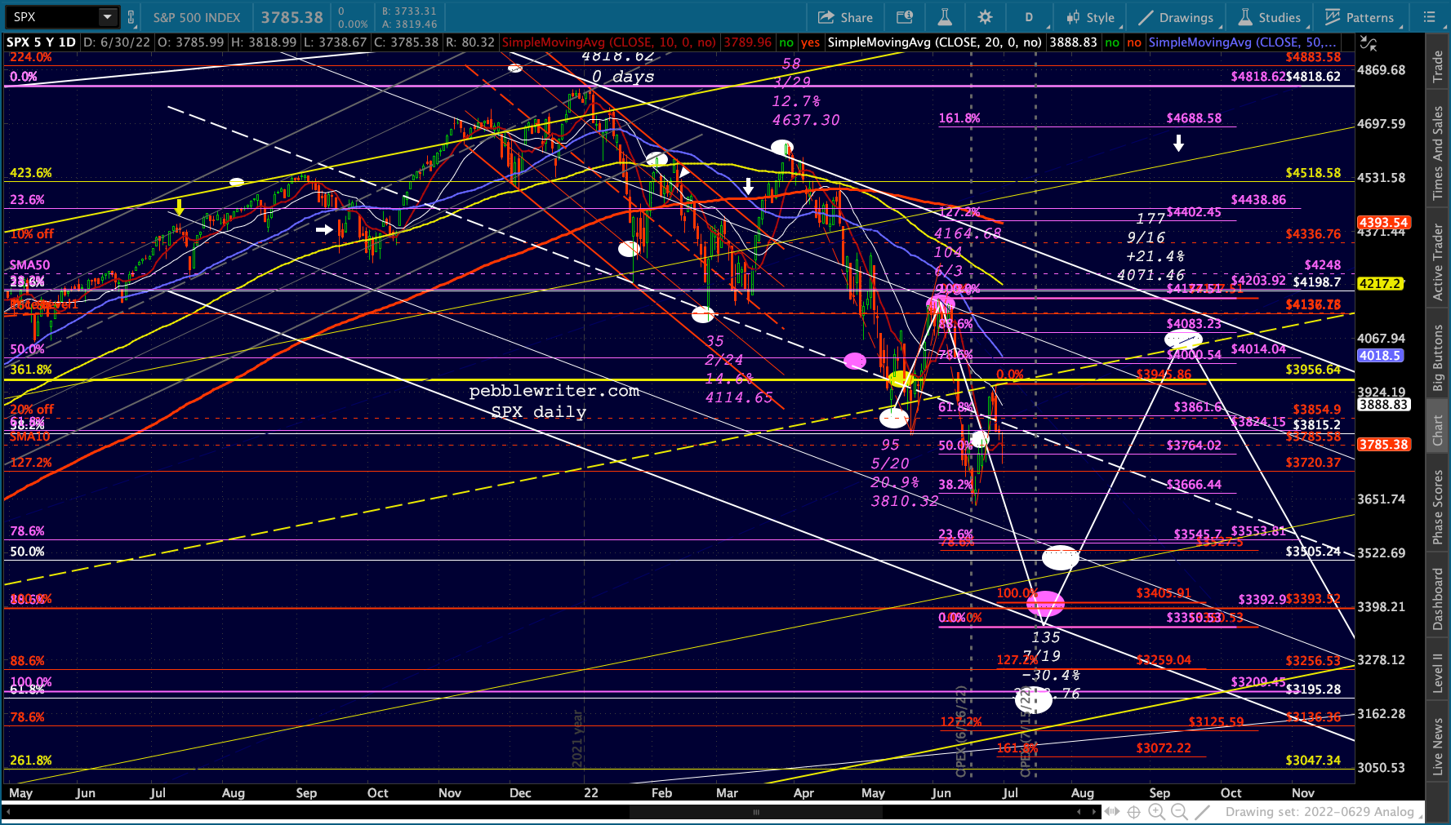Screen dimensions: 1451x825
Task: Open the D timeframe selector
Action: (1029, 17)
